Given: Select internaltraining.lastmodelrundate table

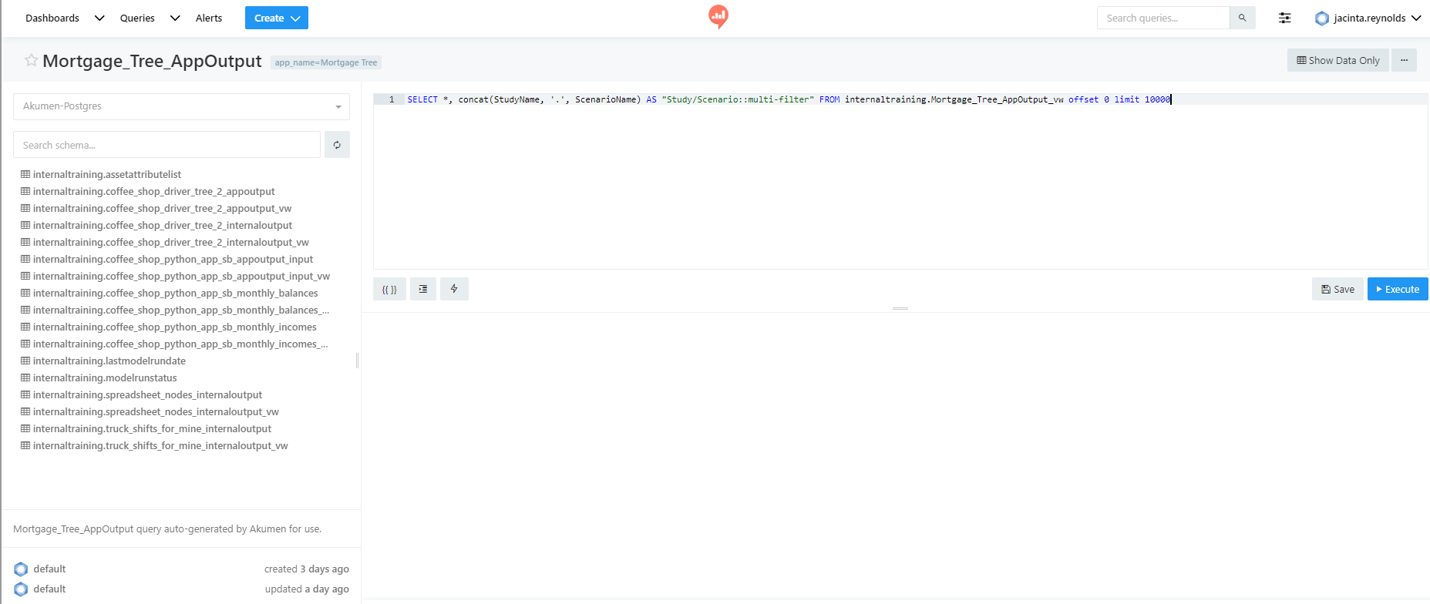Looking at the screenshot, I should (109, 361).
